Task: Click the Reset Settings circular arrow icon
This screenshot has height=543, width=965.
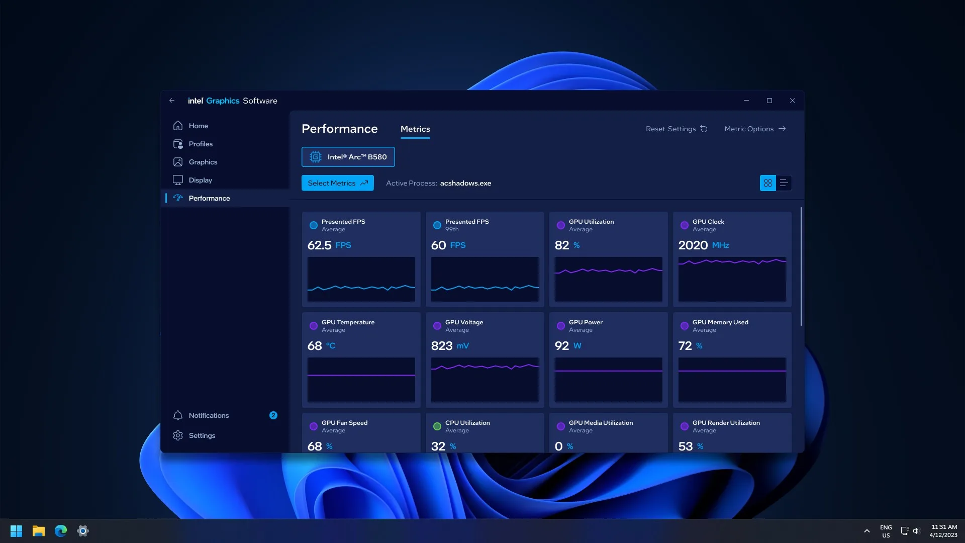Action: 704,129
